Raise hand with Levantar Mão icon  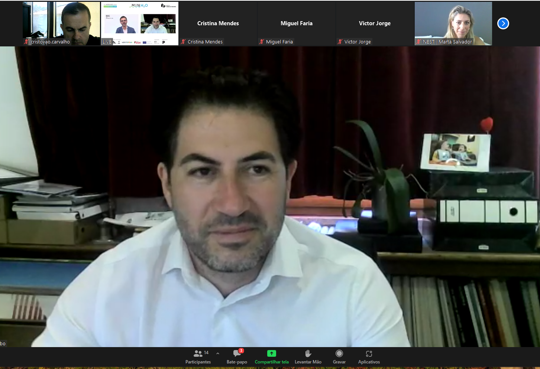coord(308,353)
